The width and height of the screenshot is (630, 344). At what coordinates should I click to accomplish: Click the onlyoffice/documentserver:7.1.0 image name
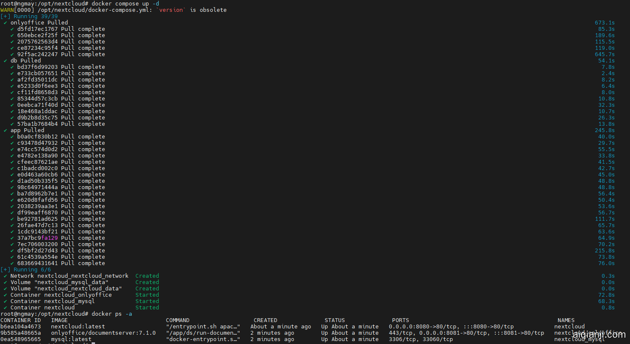(x=103, y=333)
